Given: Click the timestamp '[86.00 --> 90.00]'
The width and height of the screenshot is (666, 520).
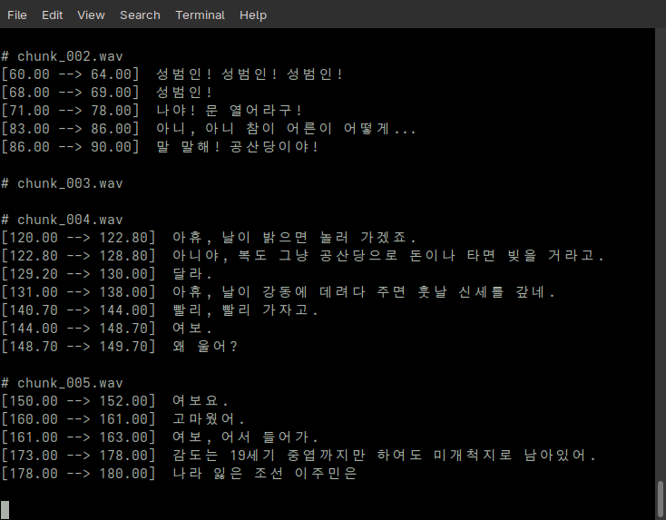Looking at the screenshot, I should coord(70,147).
